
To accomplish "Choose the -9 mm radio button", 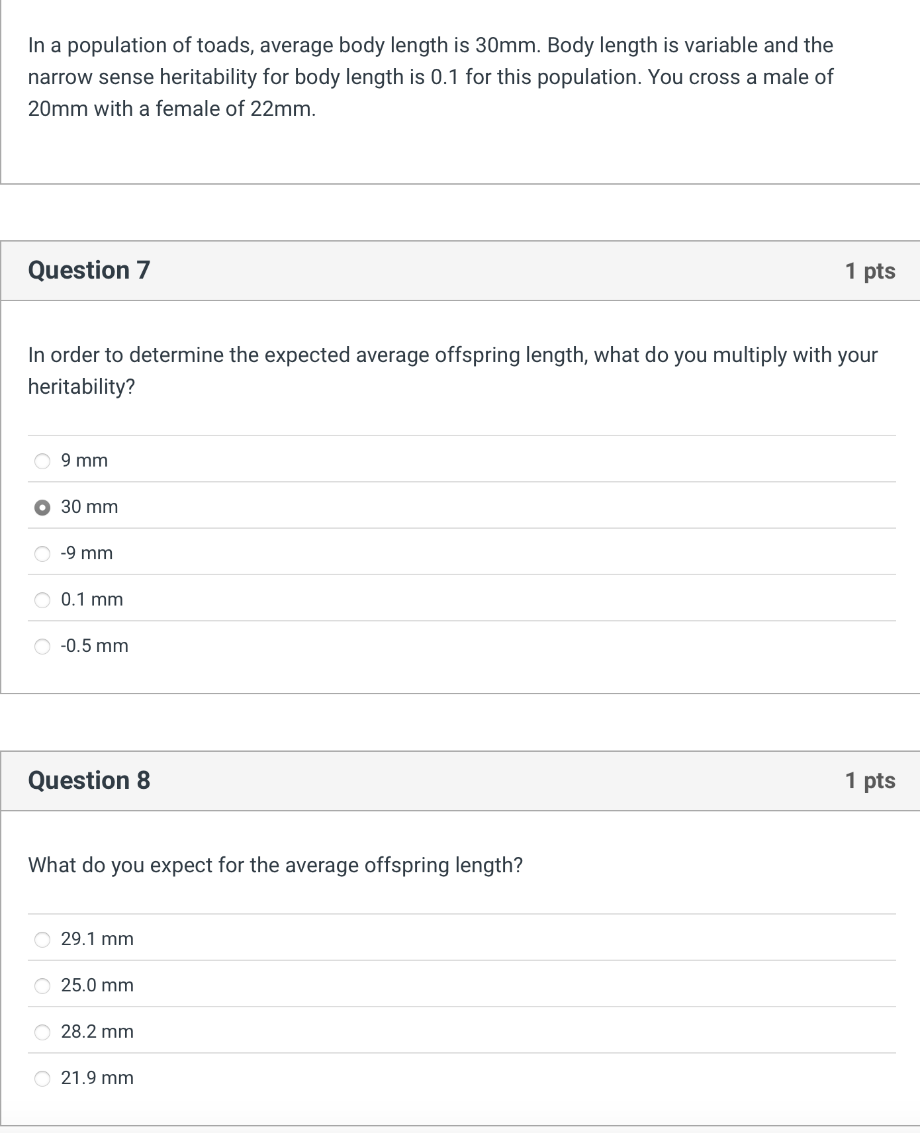I will pyautogui.click(x=42, y=554).
